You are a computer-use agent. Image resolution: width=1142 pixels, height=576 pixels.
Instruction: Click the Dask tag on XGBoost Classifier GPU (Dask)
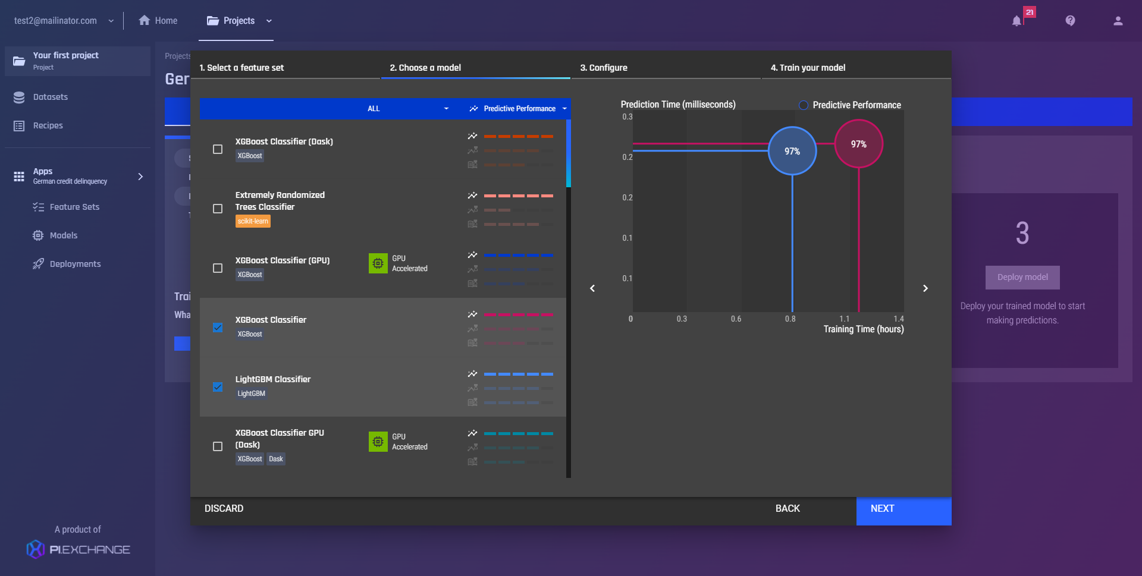276,459
